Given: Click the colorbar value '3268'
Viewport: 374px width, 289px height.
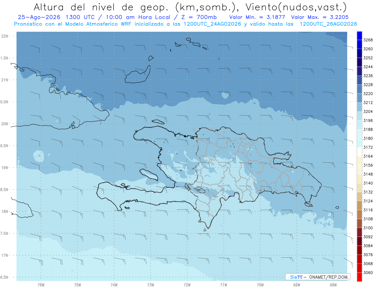Looking at the screenshot, I should coord(368,40).
